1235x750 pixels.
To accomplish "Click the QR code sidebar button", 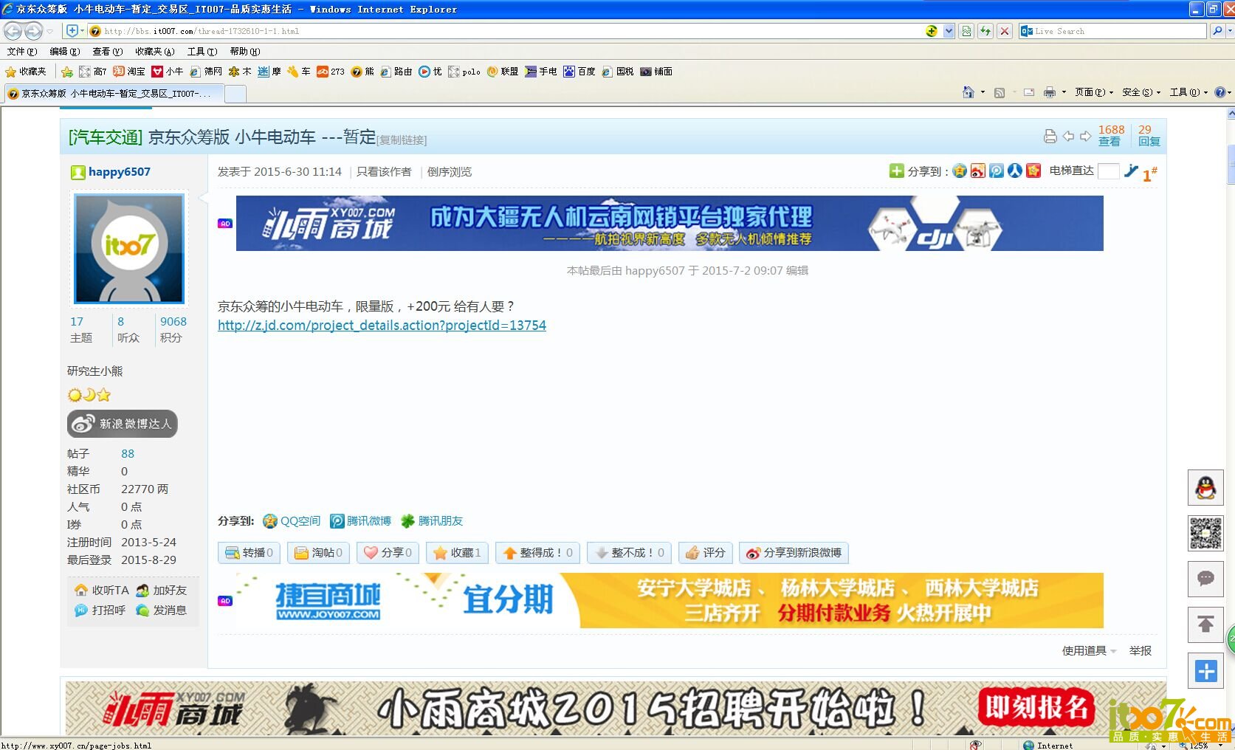I will pos(1205,533).
